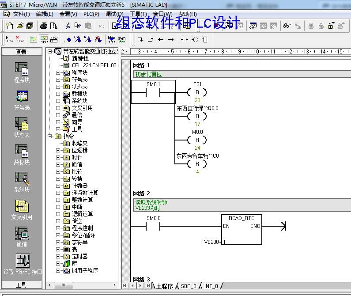Open 设置 PG/PC 接口 in sidebar
The image size is (351, 296).
coord(23,264)
